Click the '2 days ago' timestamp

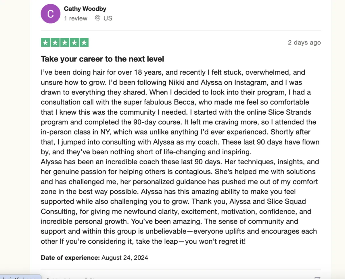[304, 43]
